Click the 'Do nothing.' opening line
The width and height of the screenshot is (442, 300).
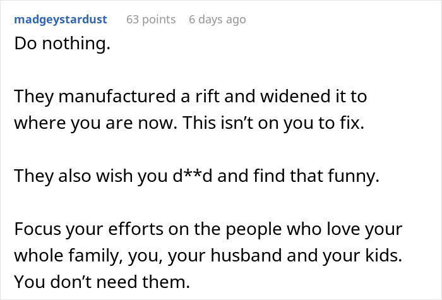[x=62, y=44]
